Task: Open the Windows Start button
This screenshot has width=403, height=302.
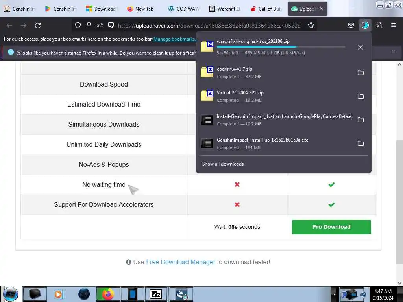Action: [x=11, y=294]
